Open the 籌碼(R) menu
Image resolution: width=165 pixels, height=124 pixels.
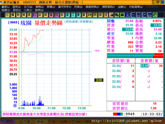tap(40, 7)
